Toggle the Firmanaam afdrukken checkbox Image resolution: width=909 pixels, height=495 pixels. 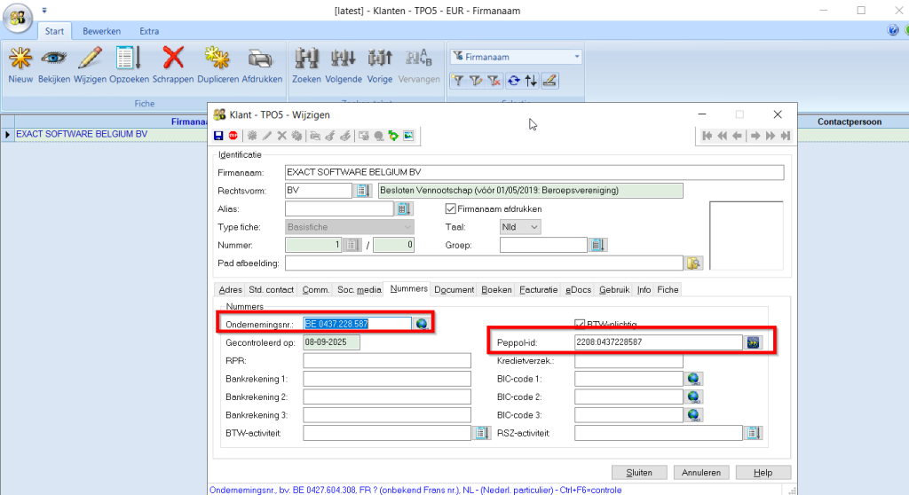click(x=450, y=209)
